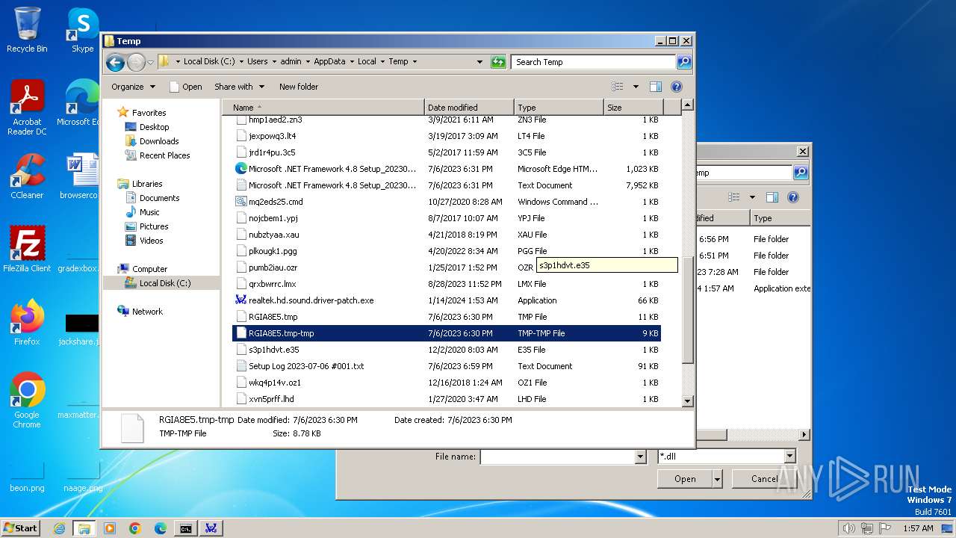Select Microsoft .NET Framework Edge HTML file
The height and width of the screenshot is (538, 956).
point(447,169)
